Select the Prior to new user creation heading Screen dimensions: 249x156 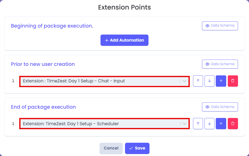[43, 64]
